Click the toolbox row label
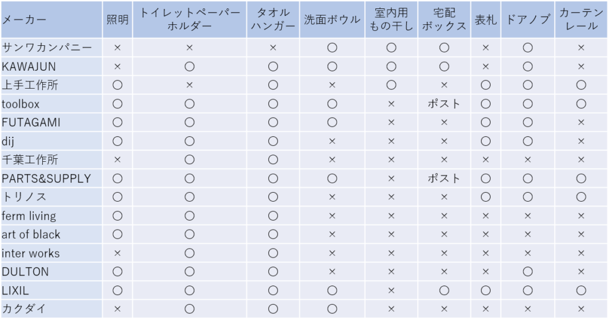The image size is (609, 323). 51,104
